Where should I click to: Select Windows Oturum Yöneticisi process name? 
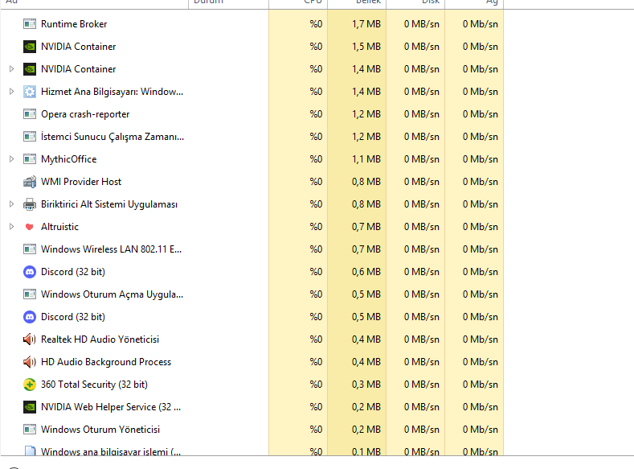pyautogui.click(x=100, y=430)
